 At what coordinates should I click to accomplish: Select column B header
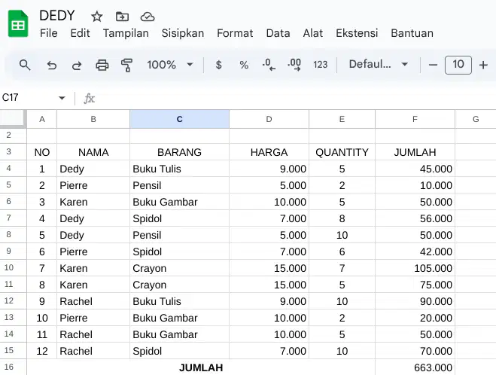click(93, 119)
